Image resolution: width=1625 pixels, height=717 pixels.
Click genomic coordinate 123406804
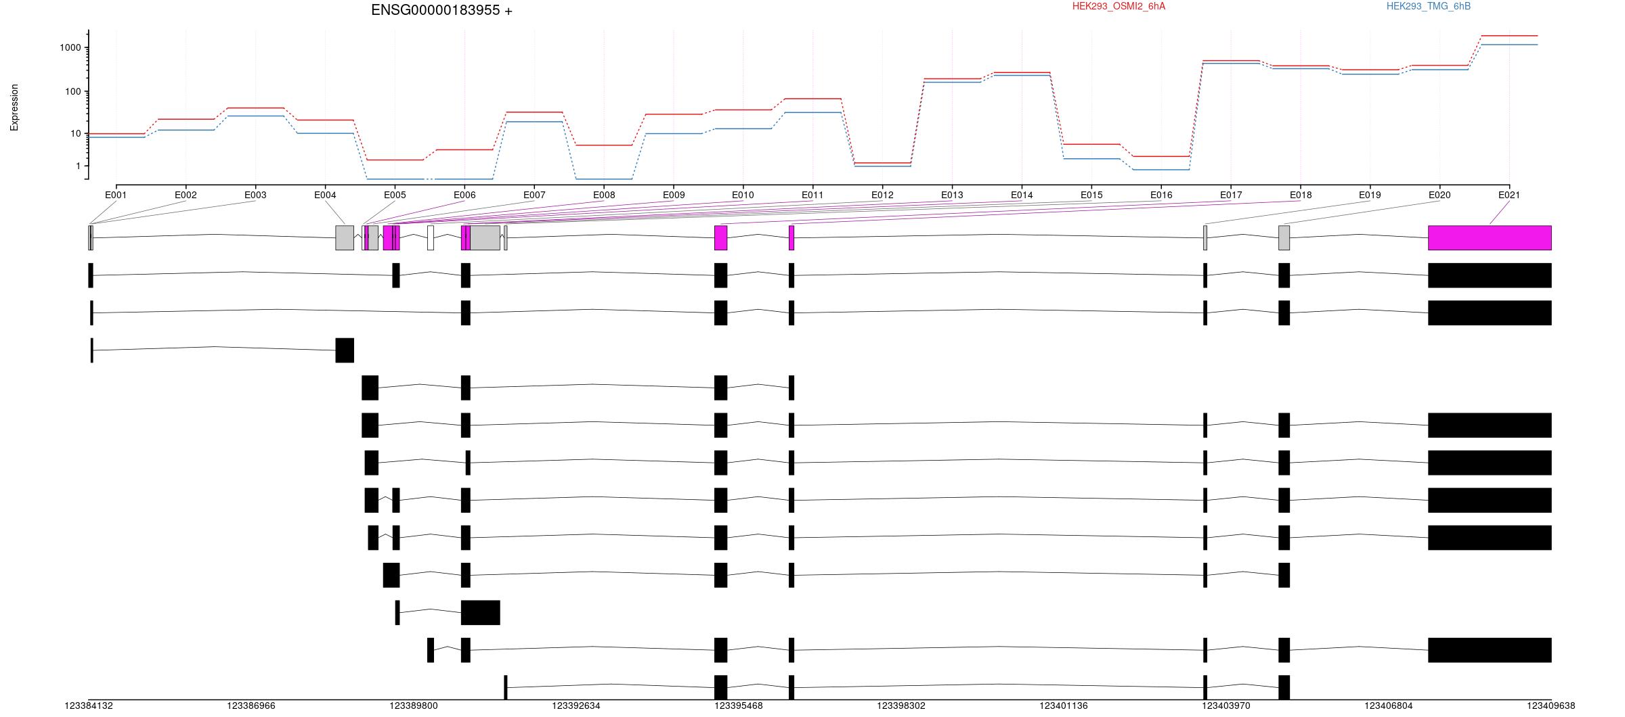pyautogui.click(x=1389, y=706)
